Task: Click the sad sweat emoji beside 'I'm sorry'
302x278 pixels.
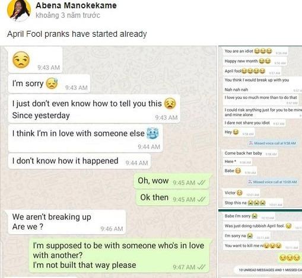Action: click(52, 83)
